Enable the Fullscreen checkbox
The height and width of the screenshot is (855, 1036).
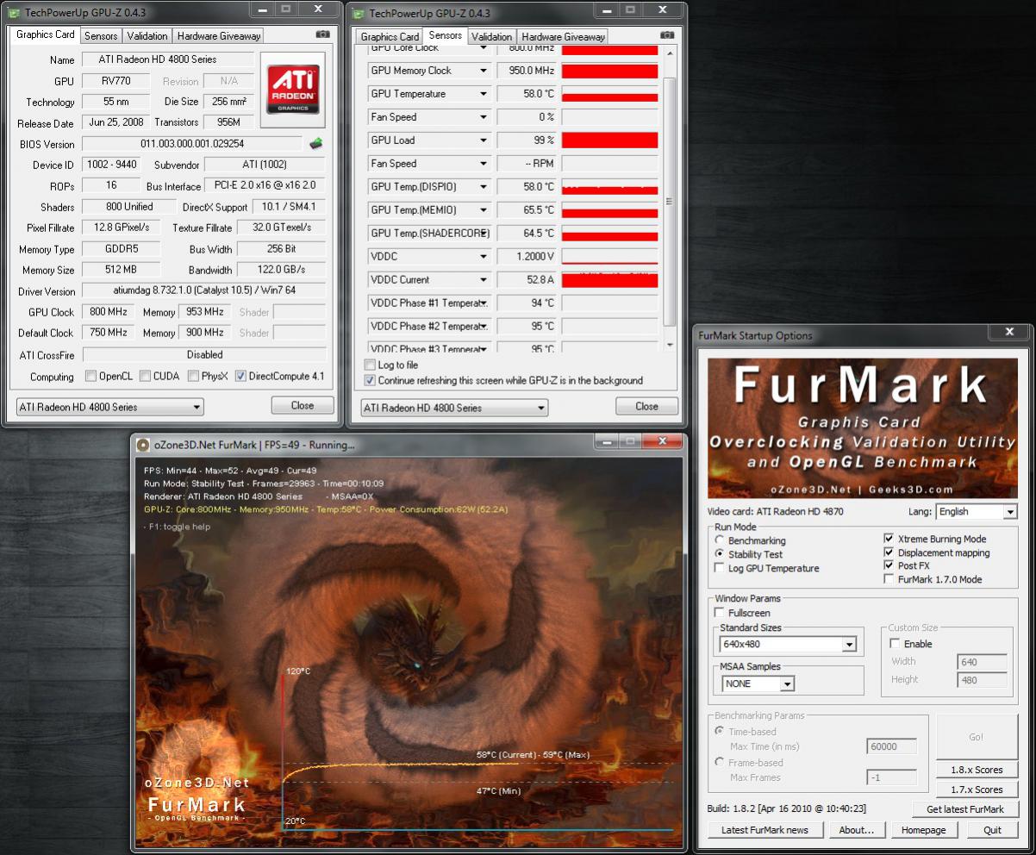720,613
